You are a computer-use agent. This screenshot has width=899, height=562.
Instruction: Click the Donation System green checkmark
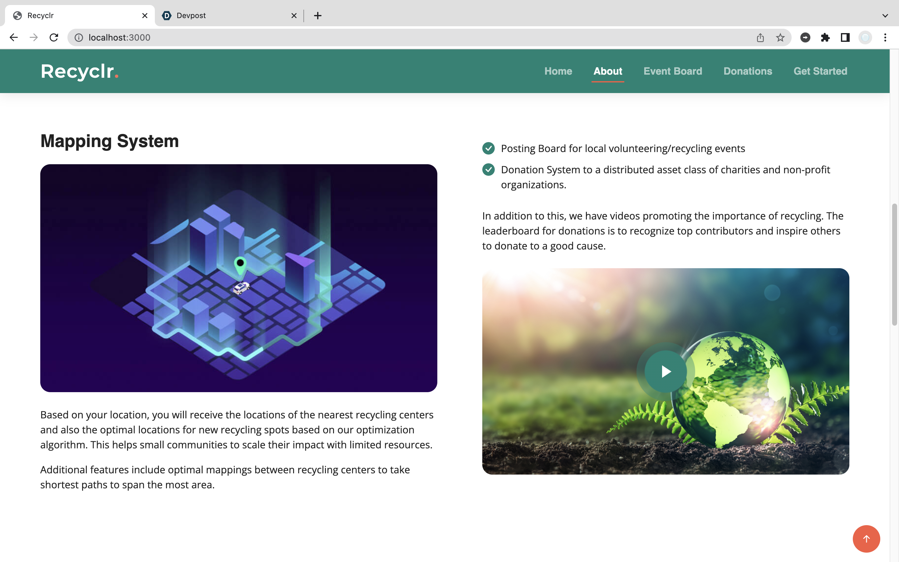[488, 170]
